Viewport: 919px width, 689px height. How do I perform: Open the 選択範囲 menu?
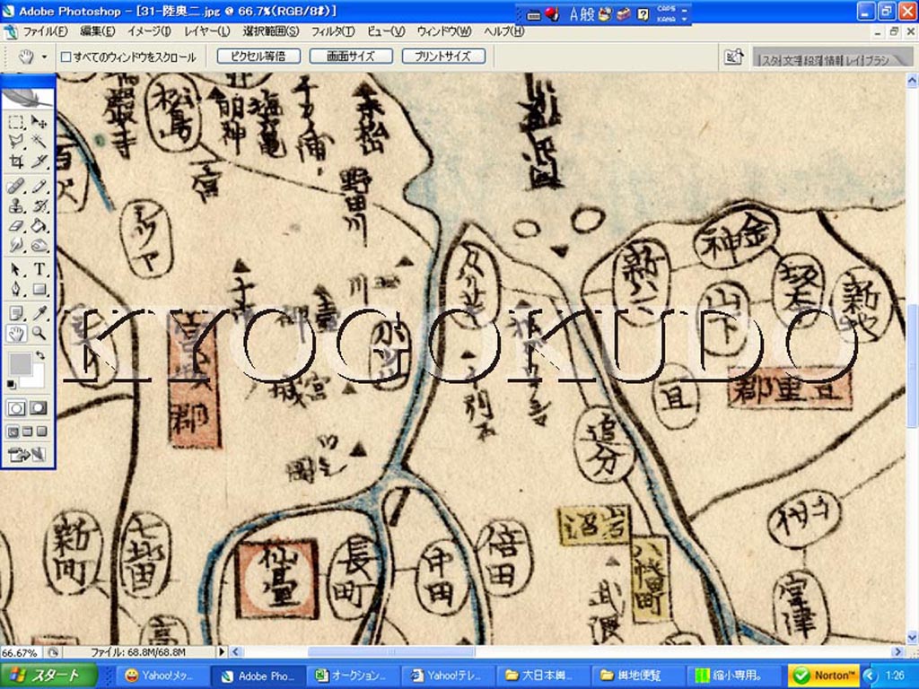271,31
